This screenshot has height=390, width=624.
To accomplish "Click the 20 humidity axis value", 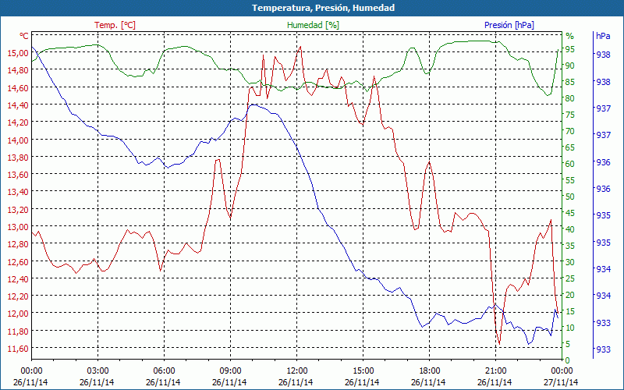I will [570, 295].
